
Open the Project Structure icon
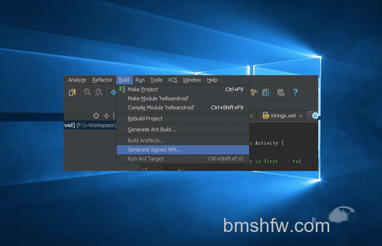pyautogui.click(x=265, y=92)
